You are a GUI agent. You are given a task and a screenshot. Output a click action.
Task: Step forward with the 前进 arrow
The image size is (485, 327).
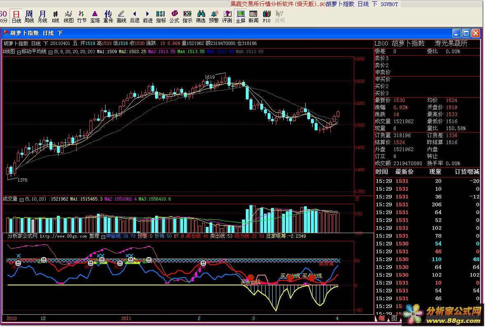[x=148, y=16]
